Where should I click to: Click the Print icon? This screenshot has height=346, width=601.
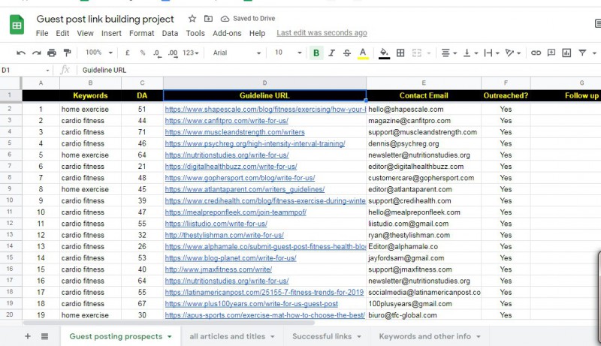point(52,53)
